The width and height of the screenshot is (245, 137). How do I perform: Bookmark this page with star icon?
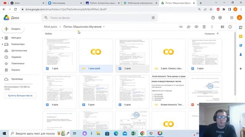pyautogui.click(x=211, y=9)
